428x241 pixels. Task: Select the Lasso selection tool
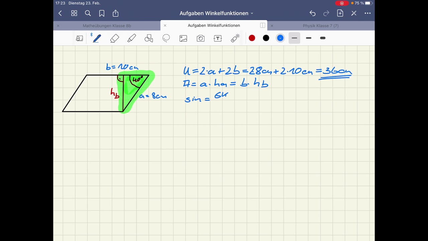coord(166,38)
